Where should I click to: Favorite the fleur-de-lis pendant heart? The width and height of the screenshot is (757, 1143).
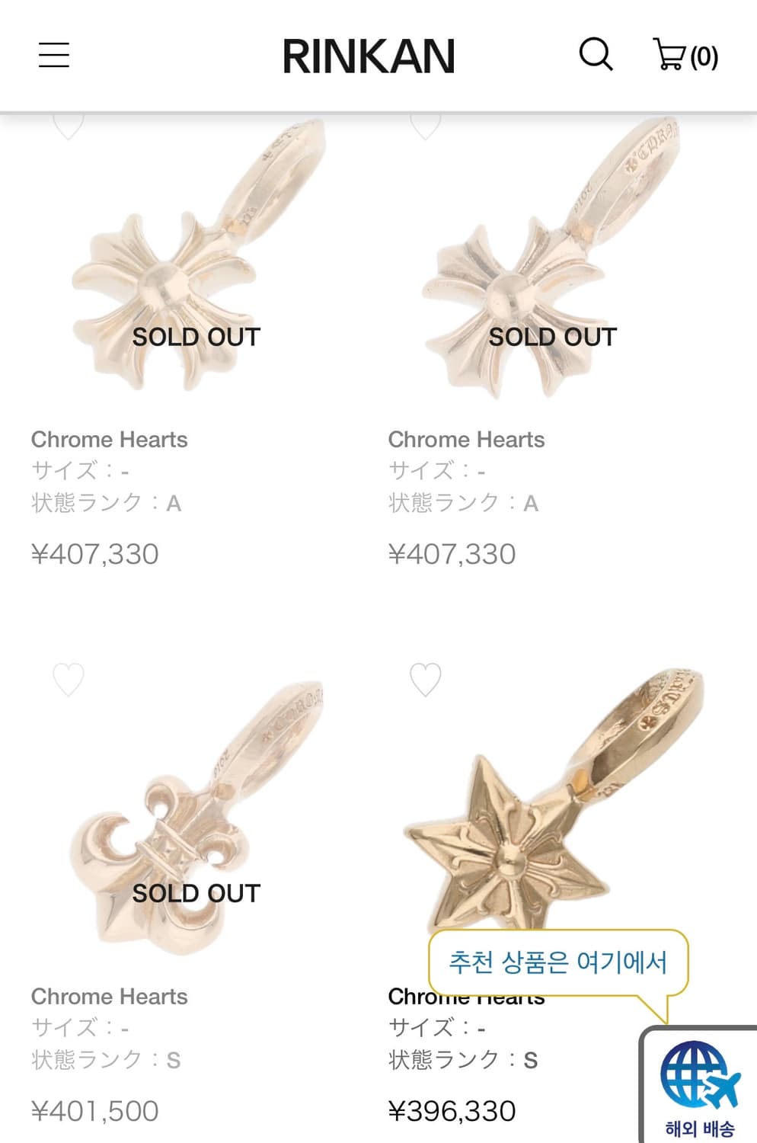tap(68, 679)
